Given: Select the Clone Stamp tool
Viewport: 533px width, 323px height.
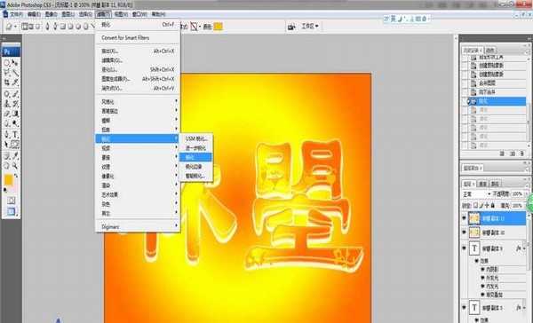Looking at the screenshot, I should [x=6, y=104].
